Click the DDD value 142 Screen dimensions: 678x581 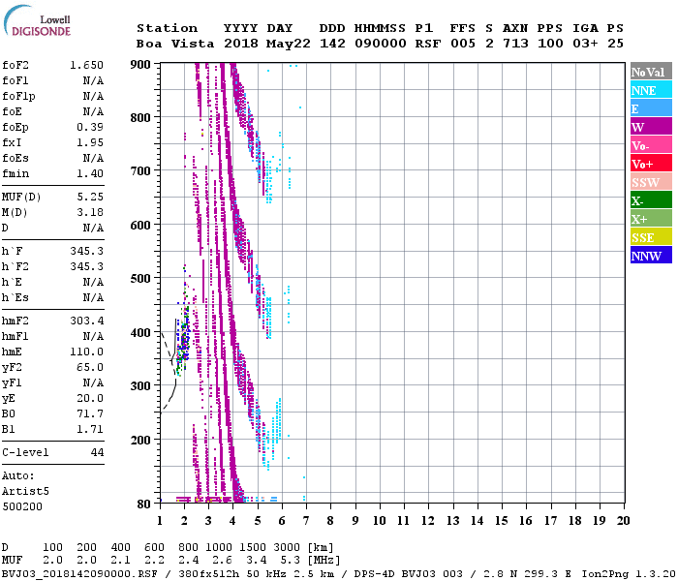[332, 44]
